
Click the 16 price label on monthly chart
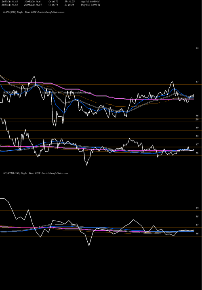tap(197, 233)
